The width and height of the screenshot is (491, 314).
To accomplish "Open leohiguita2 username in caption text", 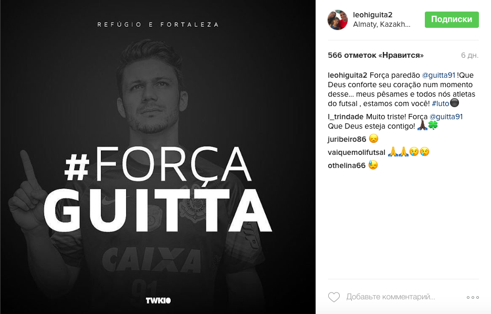I will point(347,75).
